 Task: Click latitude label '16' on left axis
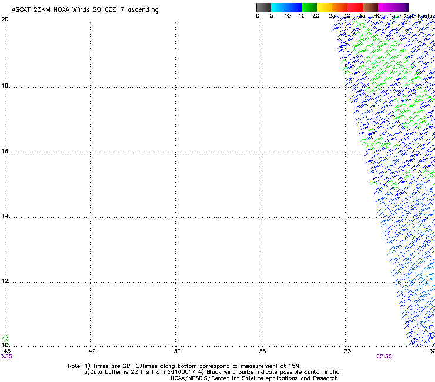click(5, 151)
